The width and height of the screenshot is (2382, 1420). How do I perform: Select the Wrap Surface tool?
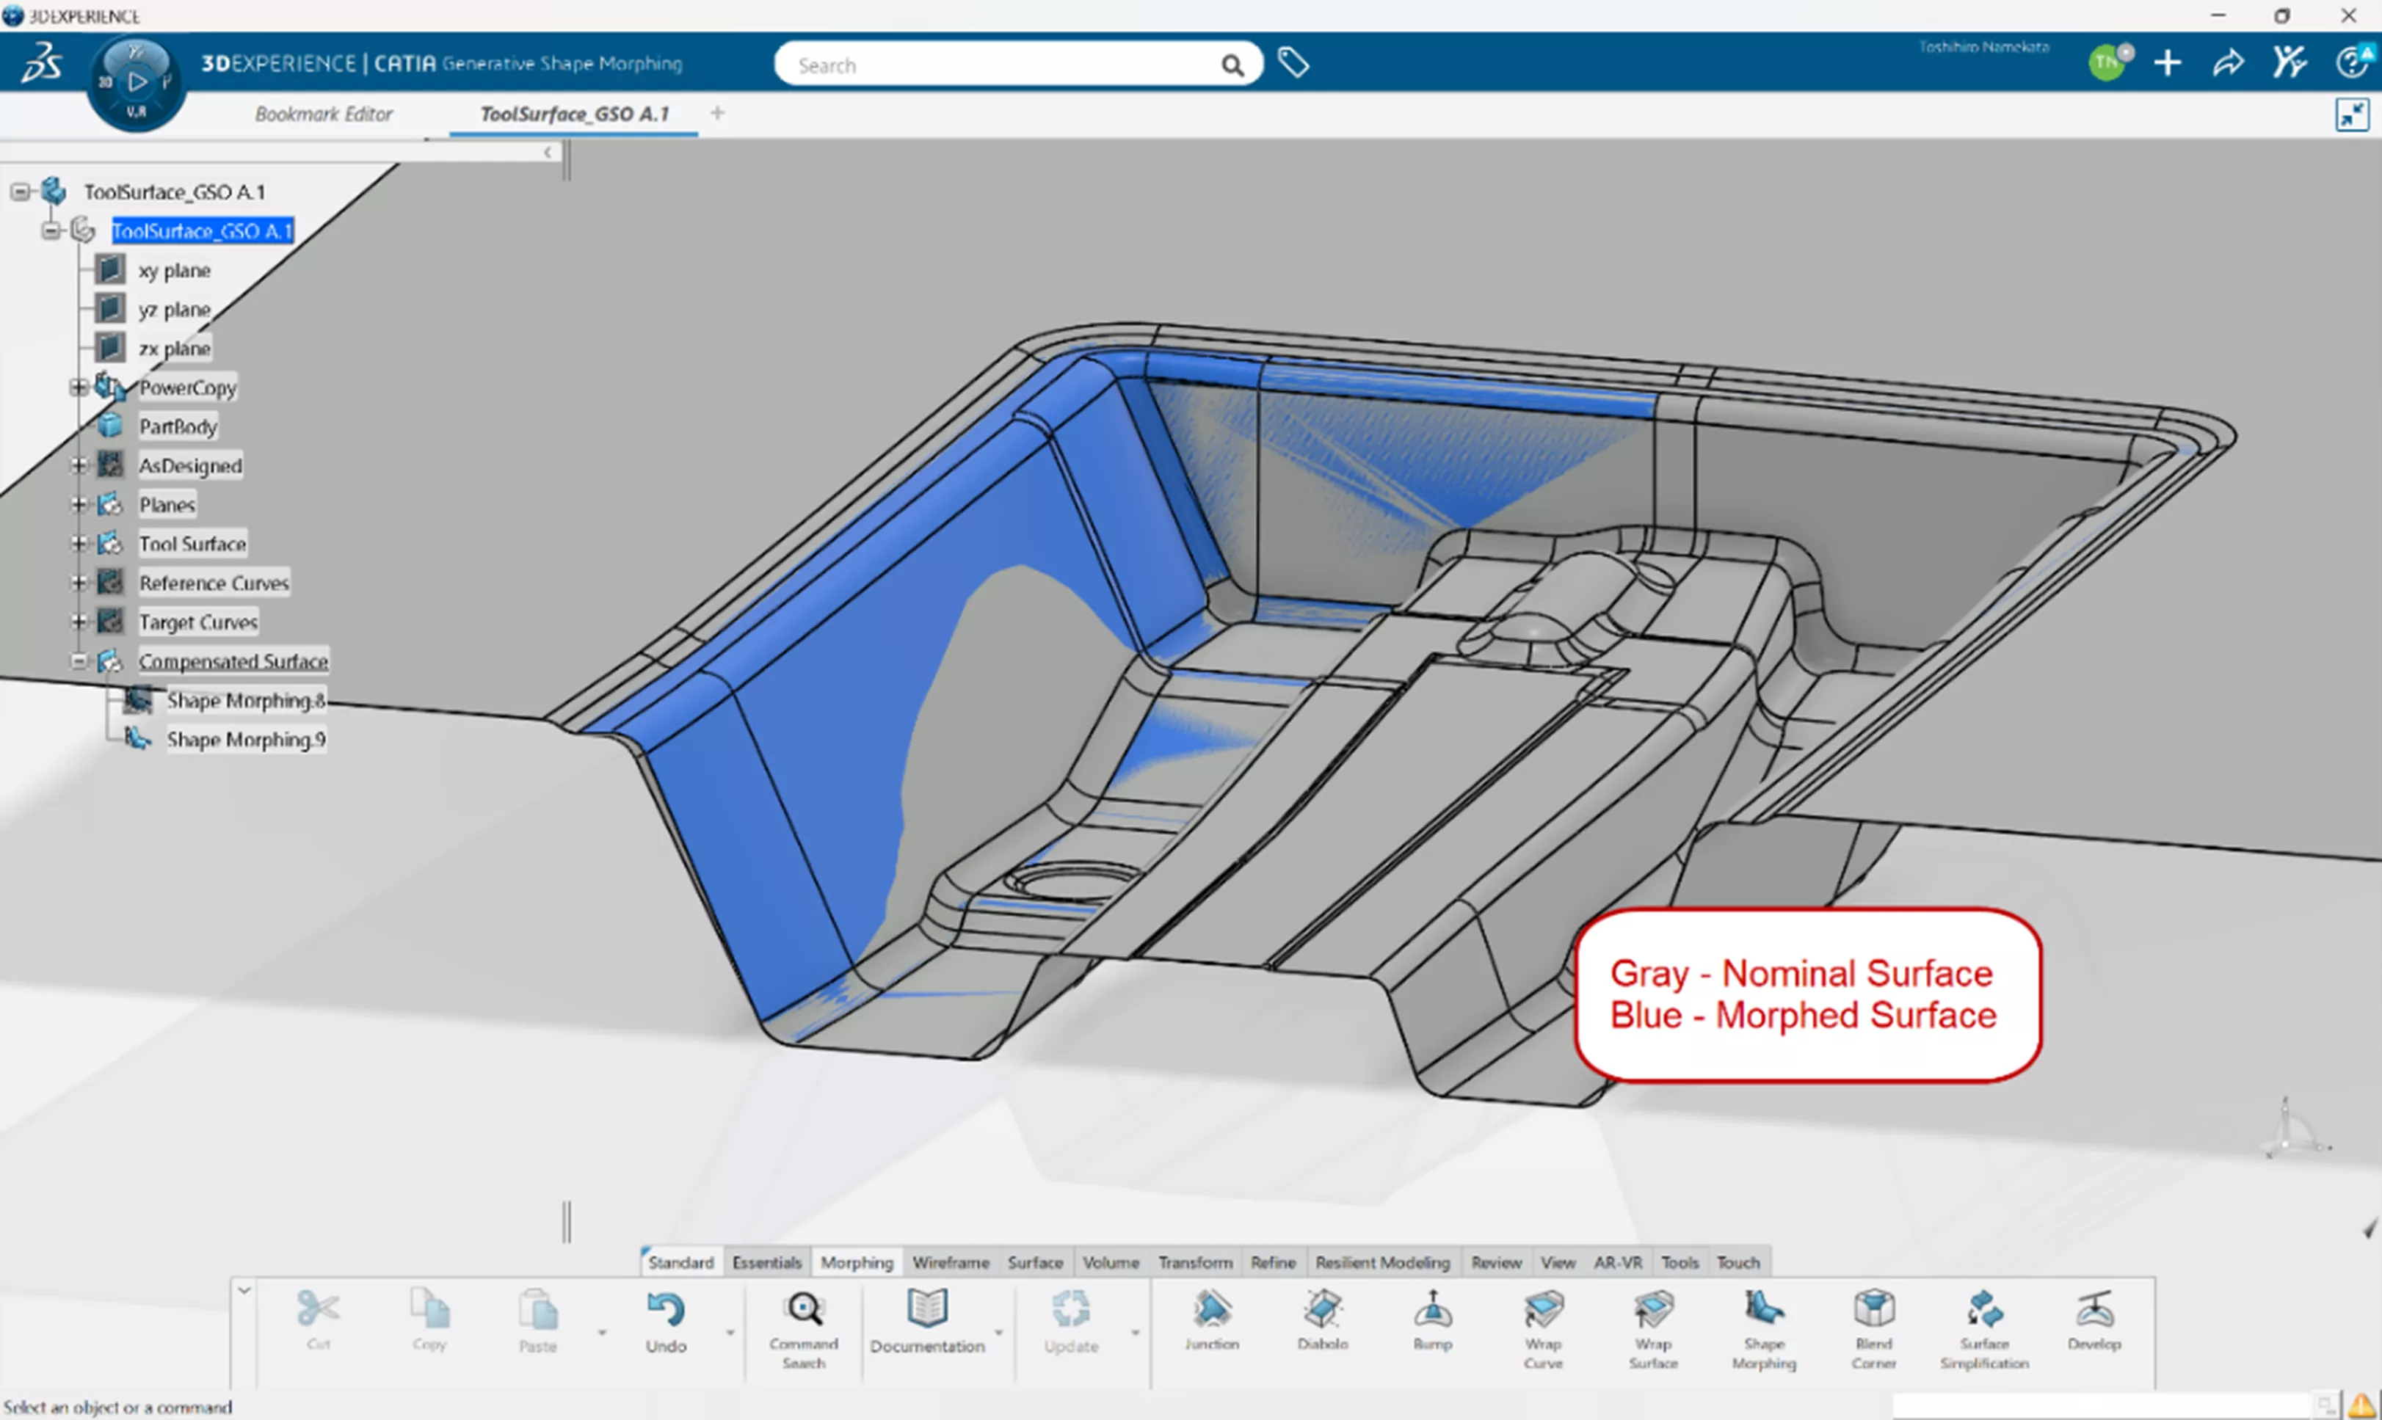pos(1653,1311)
